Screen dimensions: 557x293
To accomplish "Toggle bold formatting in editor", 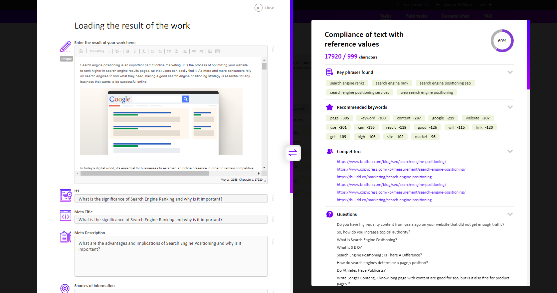I will 128,51.
